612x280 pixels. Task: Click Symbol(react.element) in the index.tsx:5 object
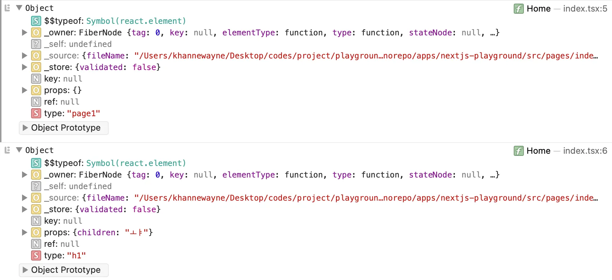(136, 21)
